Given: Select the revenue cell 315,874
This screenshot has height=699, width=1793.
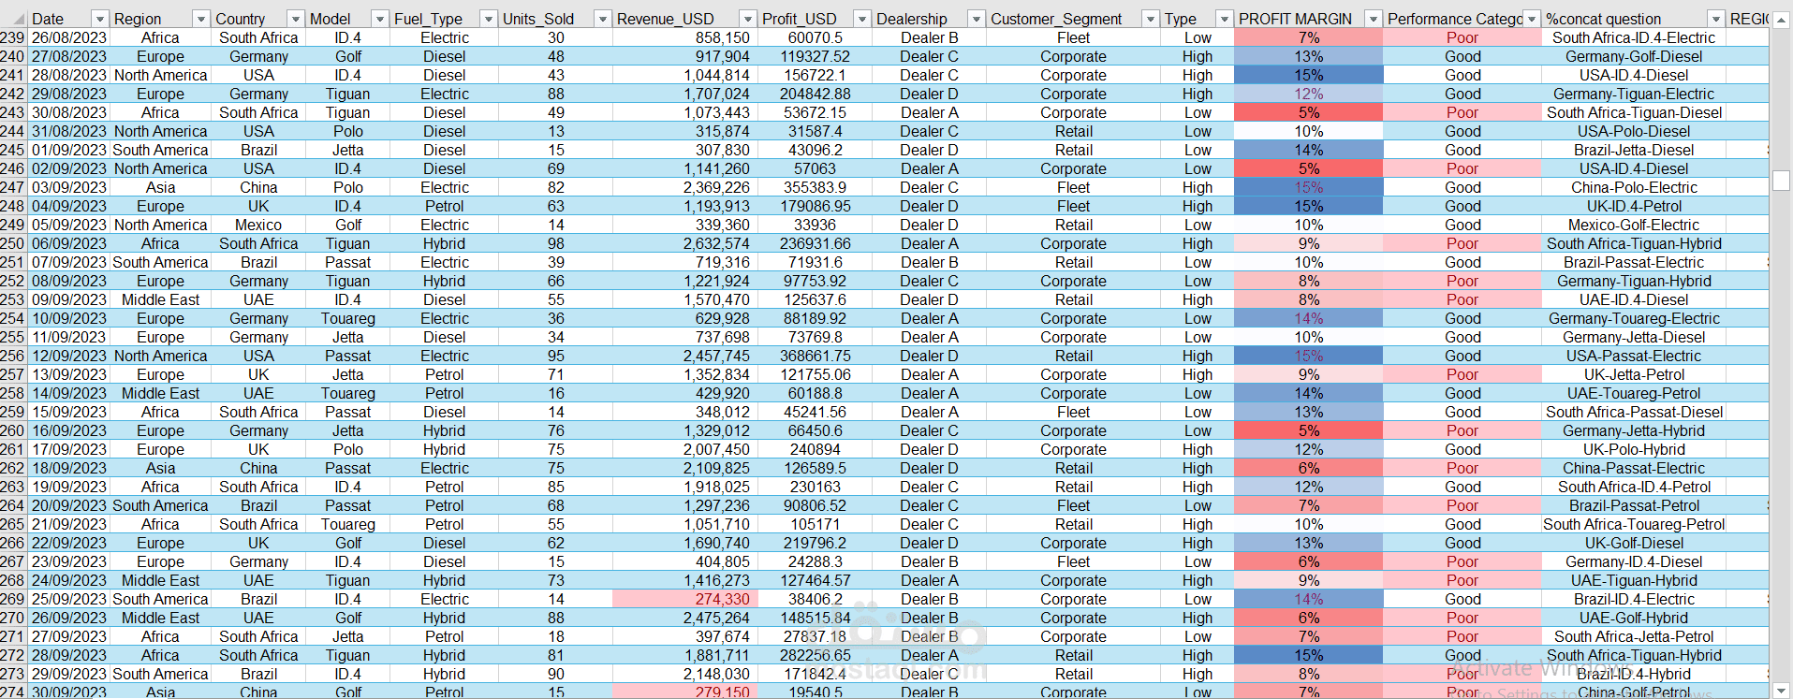Looking at the screenshot, I should [684, 131].
